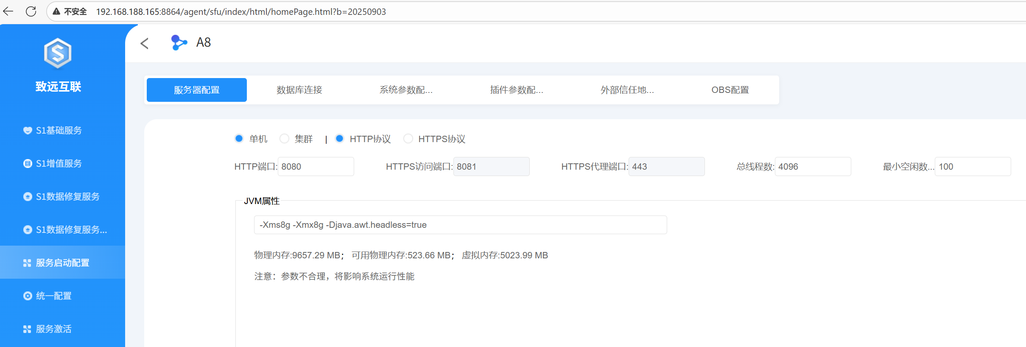Select 服务启动配置 in the sidebar
Image resolution: width=1026 pixels, height=347 pixels.
[x=62, y=263]
